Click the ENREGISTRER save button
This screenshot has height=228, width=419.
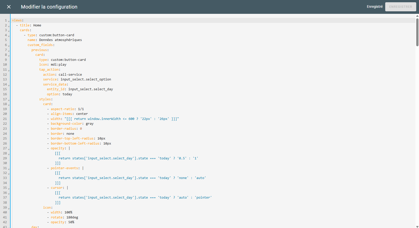click(x=401, y=7)
